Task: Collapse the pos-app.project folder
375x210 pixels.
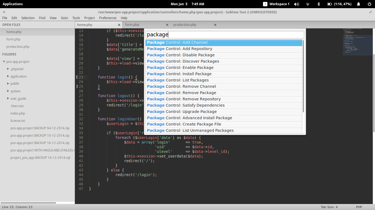Action: [4, 62]
